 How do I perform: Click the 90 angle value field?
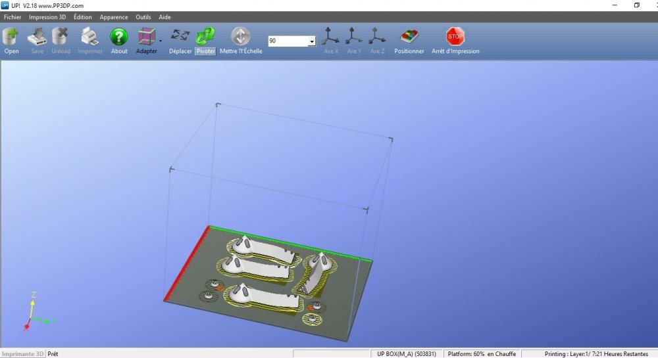click(288, 41)
